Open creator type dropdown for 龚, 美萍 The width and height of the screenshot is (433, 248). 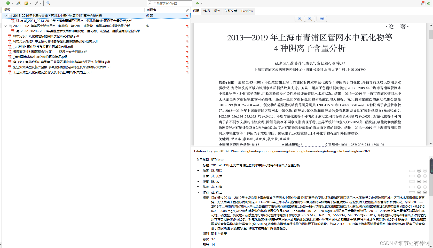198,176
